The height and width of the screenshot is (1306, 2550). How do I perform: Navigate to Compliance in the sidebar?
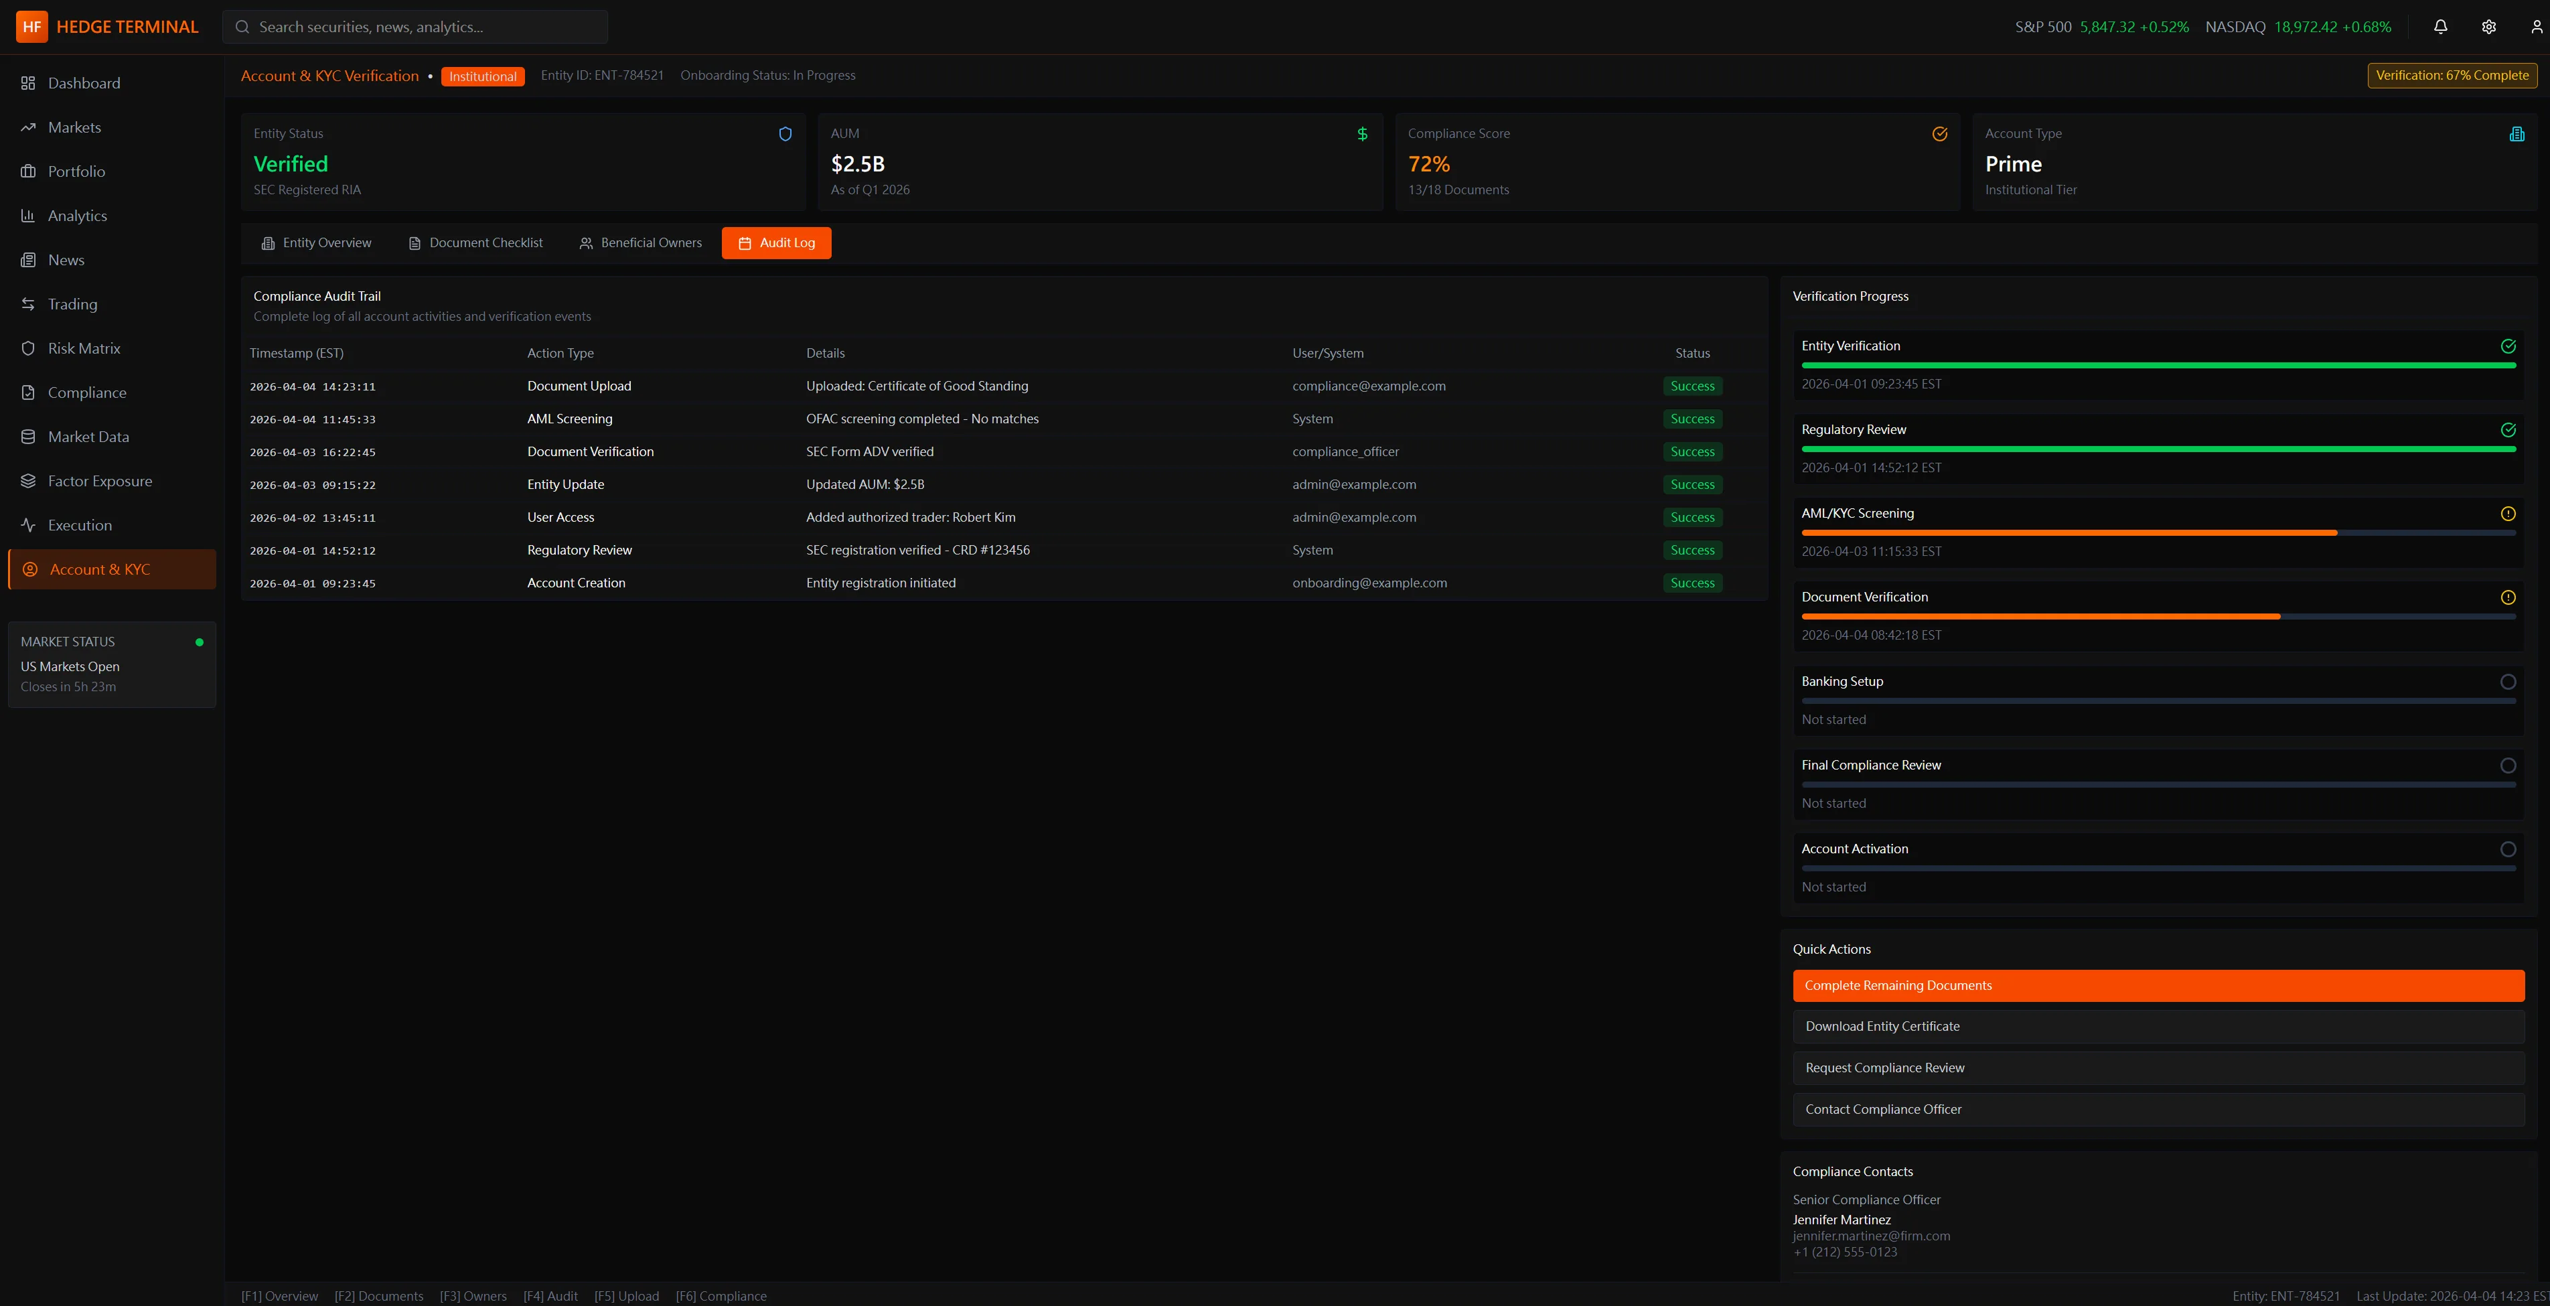pyautogui.click(x=85, y=392)
